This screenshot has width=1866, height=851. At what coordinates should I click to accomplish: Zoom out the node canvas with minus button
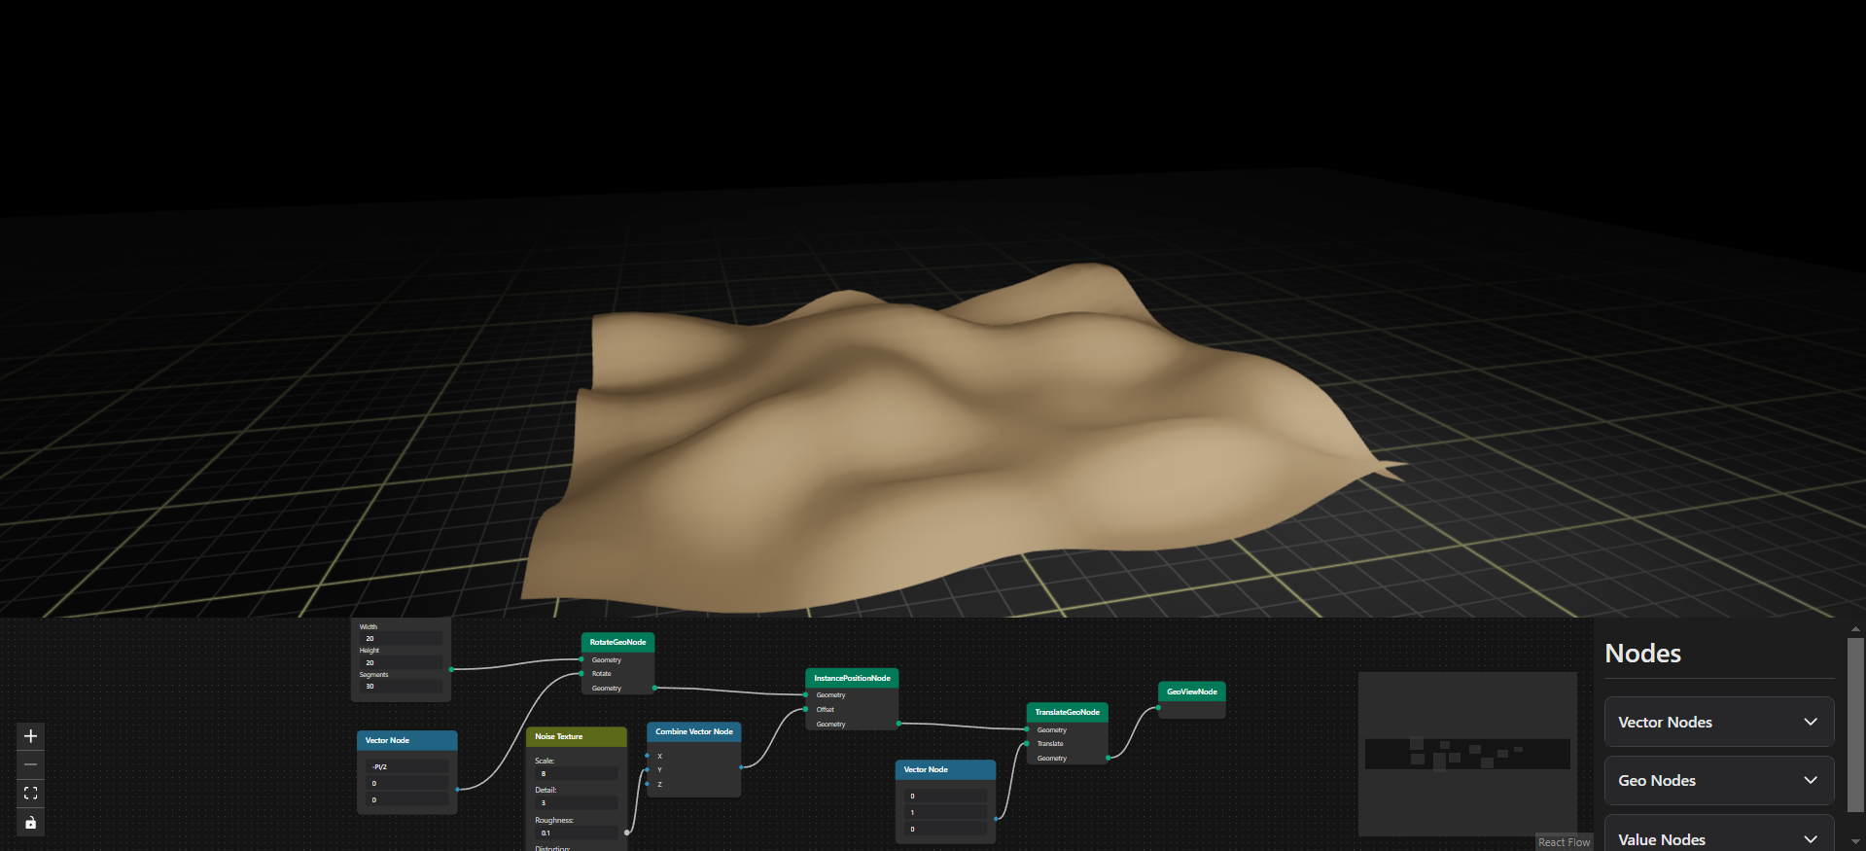[x=30, y=764]
